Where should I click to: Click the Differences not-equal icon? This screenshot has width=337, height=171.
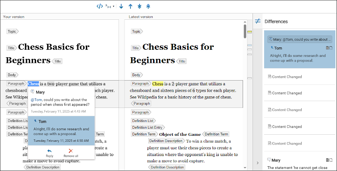coord(257,21)
